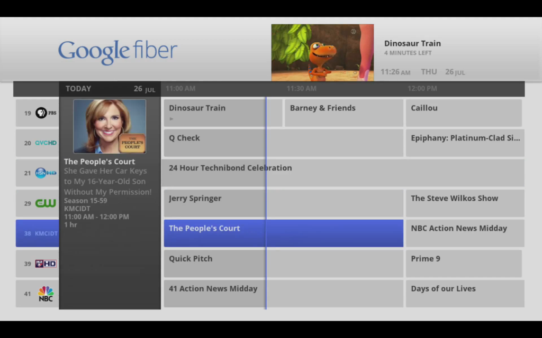Select the QVC HD channel 20 logo
The height and width of the screenshot is (338, 542).
[x=46, y=143]
